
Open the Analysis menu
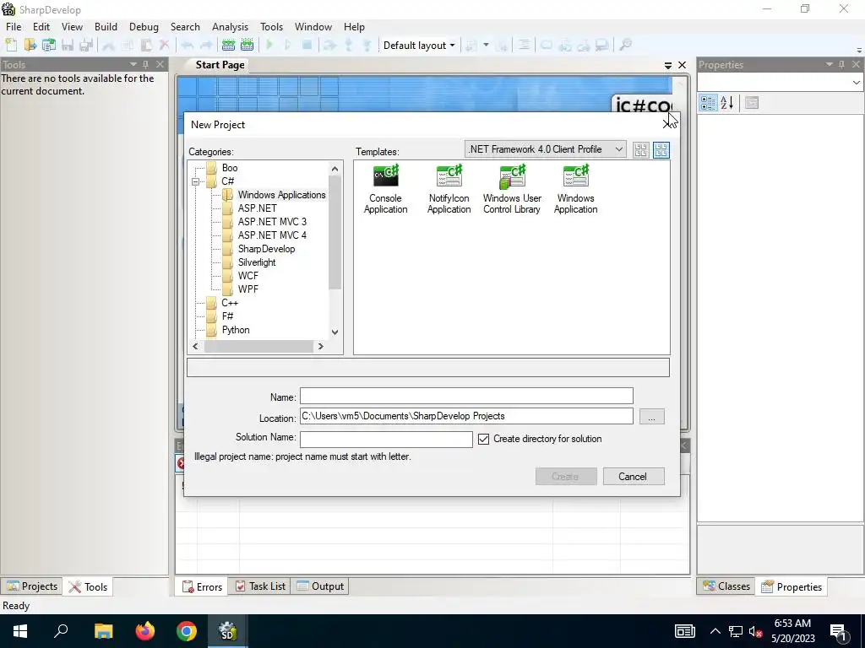coord(230,26)
